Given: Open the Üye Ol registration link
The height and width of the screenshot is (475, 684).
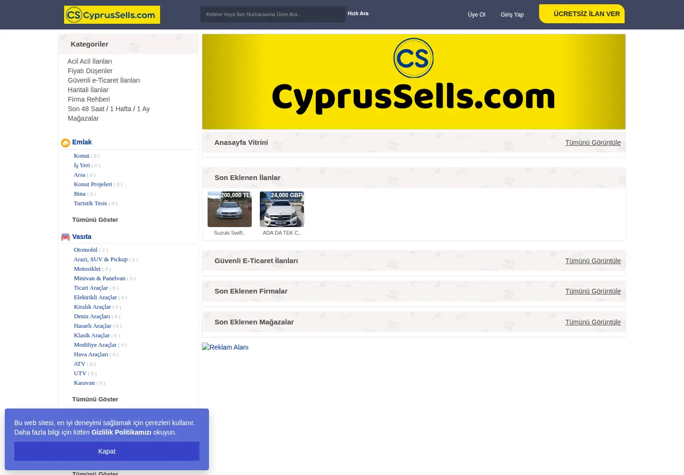Looking at the screenshot, I should tap(476, 15).
